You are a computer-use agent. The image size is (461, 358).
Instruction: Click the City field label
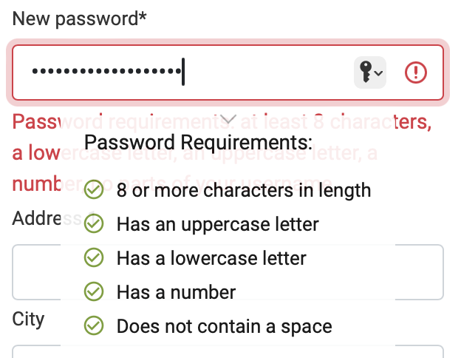[28, 319]
